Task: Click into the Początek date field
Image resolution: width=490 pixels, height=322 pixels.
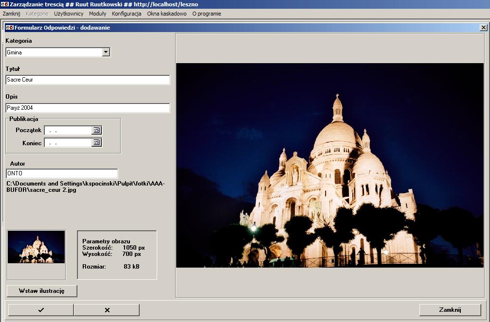Action: click(68, 130)
